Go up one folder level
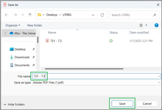162x110 pixels. point(30,15)
